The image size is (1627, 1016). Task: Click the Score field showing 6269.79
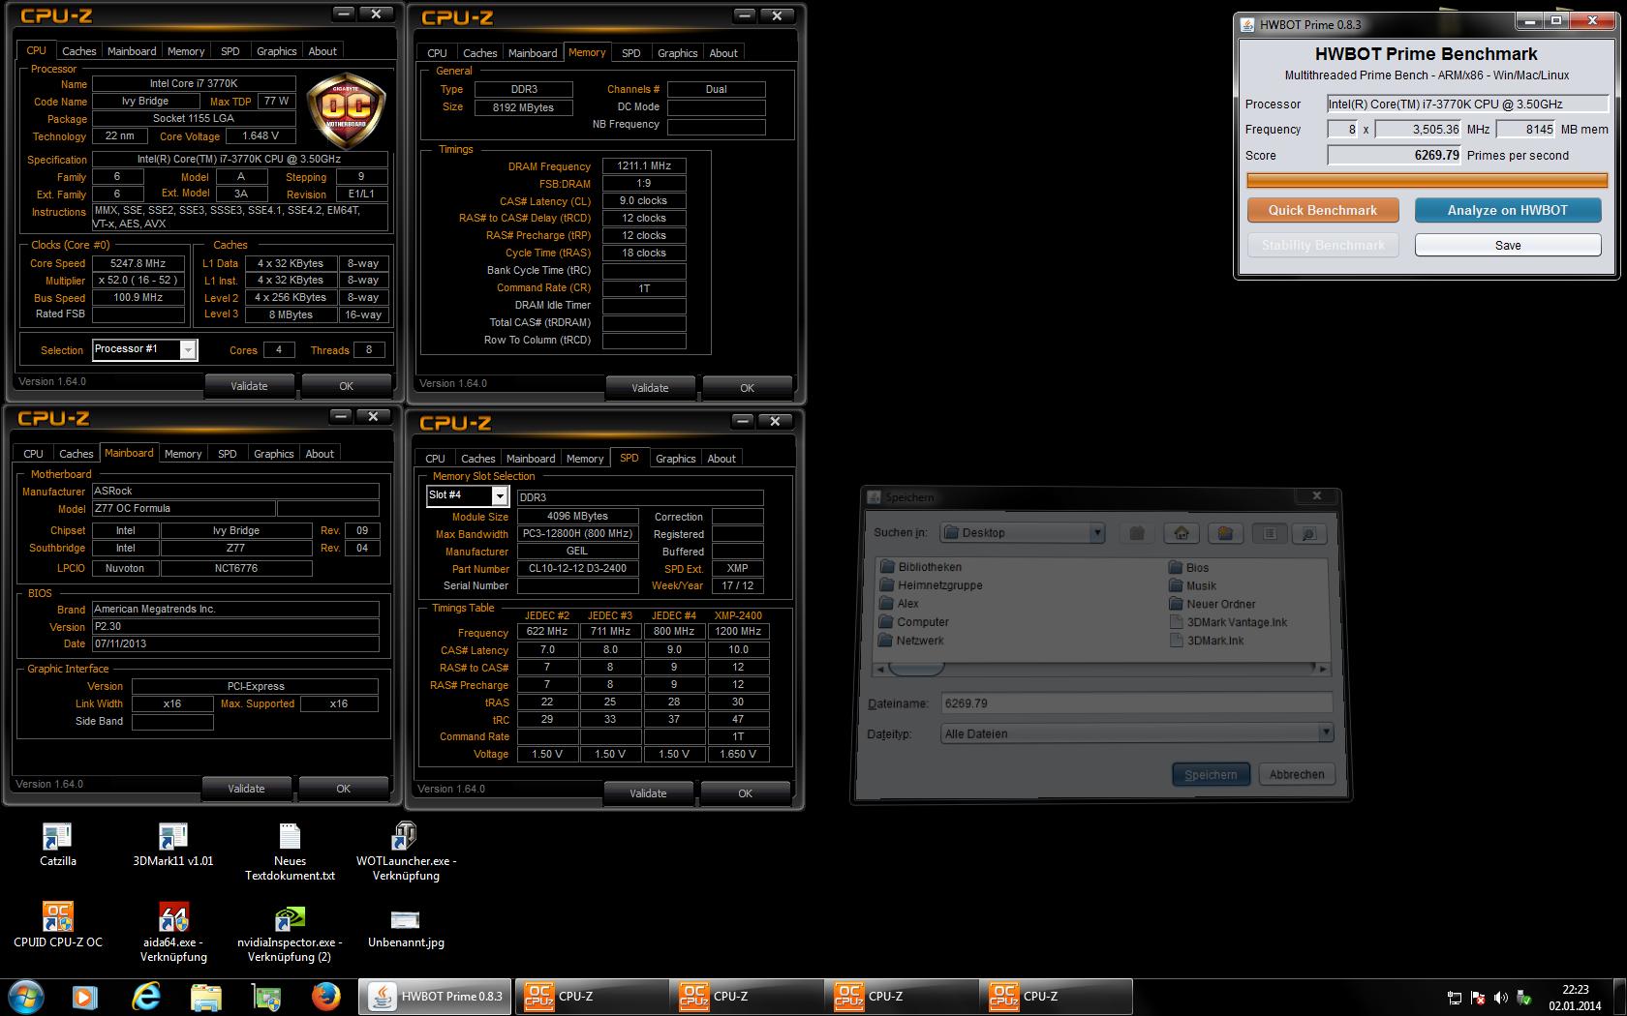click(1395, 155)
